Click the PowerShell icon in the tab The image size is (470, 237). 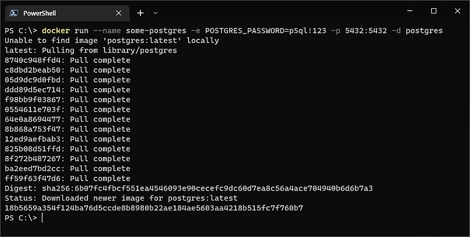pyautogui.click(x=14, y=13)
